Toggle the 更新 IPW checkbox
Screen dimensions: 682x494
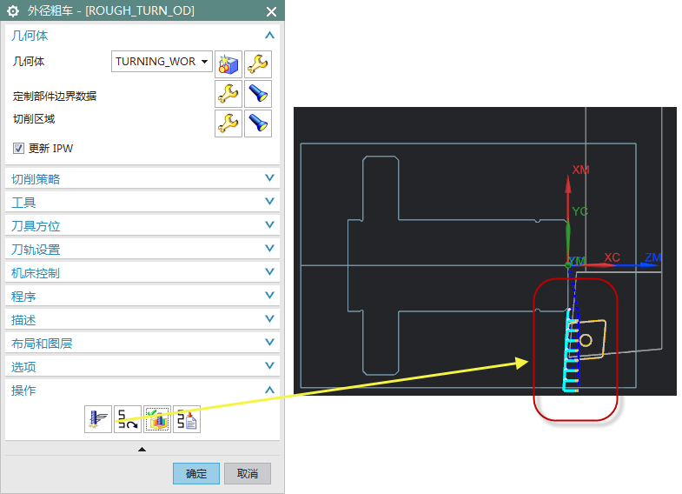point(18,149)
